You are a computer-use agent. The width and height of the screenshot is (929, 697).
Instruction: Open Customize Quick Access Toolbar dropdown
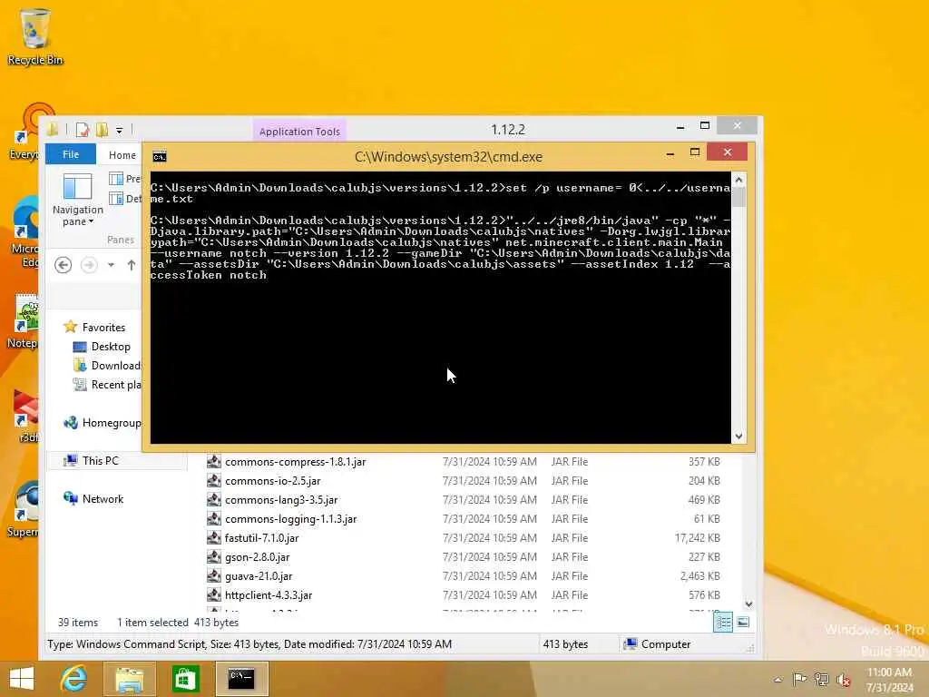click(x=119, y=130)
